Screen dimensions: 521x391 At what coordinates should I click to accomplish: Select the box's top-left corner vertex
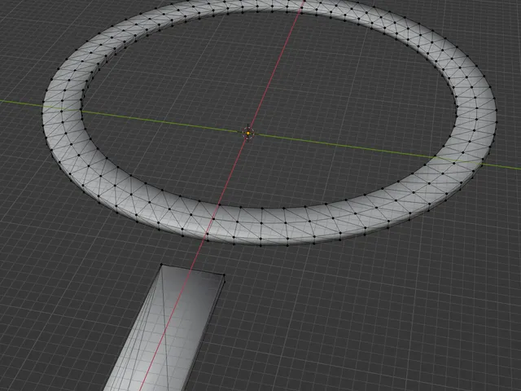(x=161, y=265)
